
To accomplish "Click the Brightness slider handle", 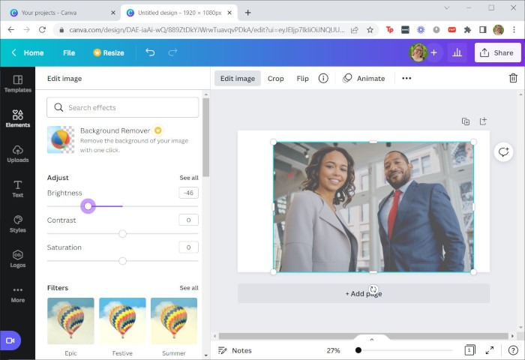I will tap(88, 206).
